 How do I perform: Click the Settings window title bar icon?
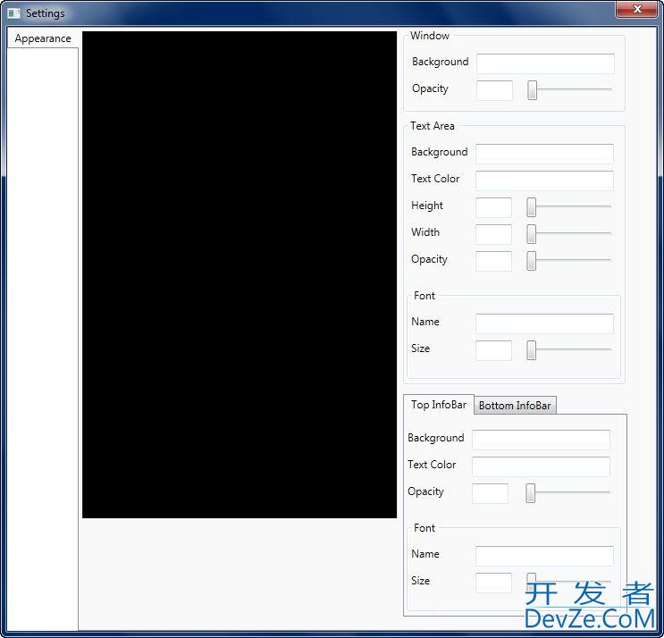click(14, 13)
